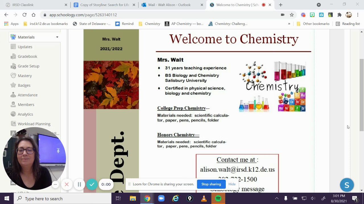Finish the Loom recording with the checkmark
364x204 pixels.
click(x=92, y=184)
